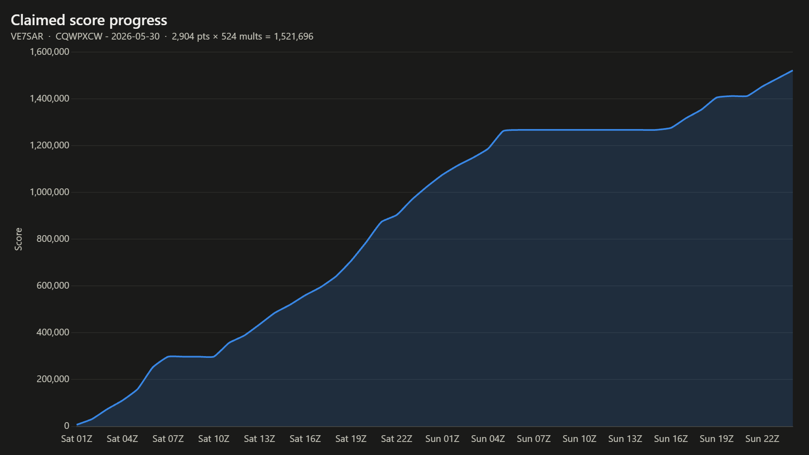809x455 pixels.
Task: Pick the 1,000,000 y-axis tick label
Action: (49, 192)
